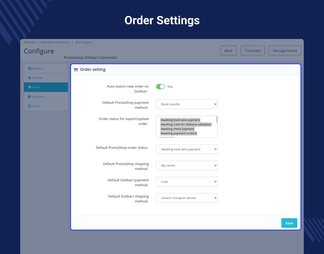The width and height of the screenshot is (324, 254).
Task: Open Default Dolibarr payment method dropdown
Action: (187, 182)
